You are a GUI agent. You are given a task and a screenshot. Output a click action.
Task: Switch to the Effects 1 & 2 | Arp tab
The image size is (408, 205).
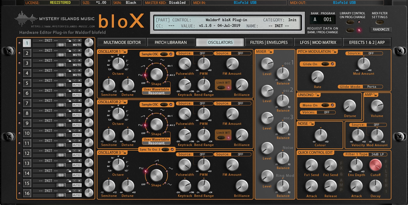coord(366,42)
